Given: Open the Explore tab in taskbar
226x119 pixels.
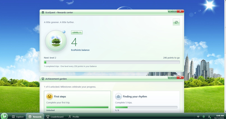Looking at the screenshot, I should tap(18, 117).
